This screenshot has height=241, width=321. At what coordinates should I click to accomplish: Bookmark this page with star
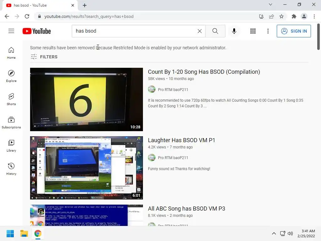pos(282,16)
